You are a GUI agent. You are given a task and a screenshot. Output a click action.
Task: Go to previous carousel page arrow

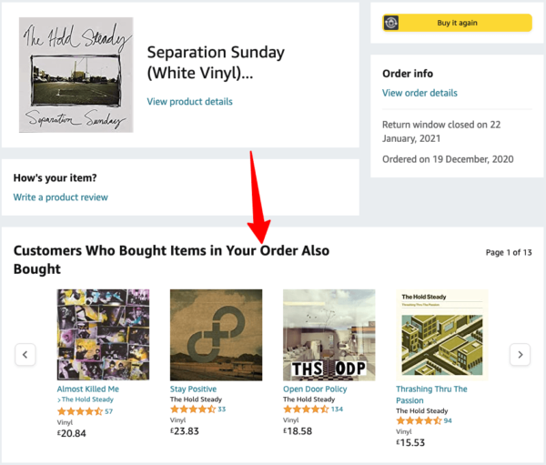coord(25,354)
